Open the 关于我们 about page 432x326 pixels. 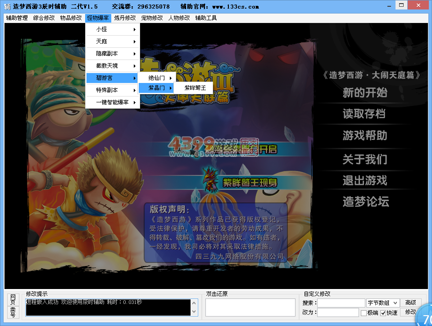[365, 159]
